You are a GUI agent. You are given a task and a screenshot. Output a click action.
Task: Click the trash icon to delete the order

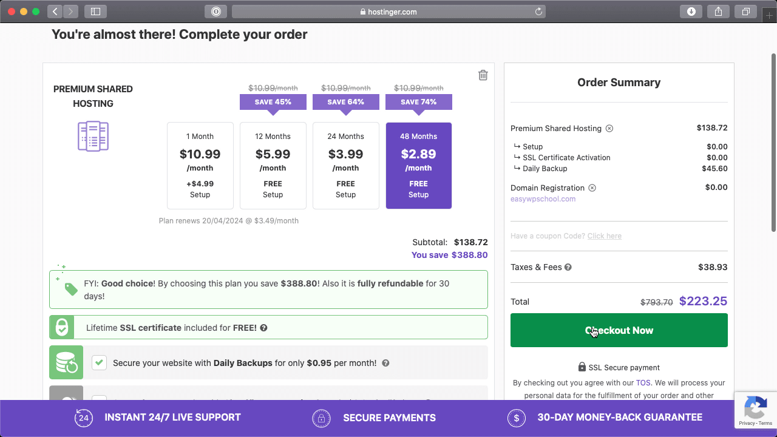483,75
